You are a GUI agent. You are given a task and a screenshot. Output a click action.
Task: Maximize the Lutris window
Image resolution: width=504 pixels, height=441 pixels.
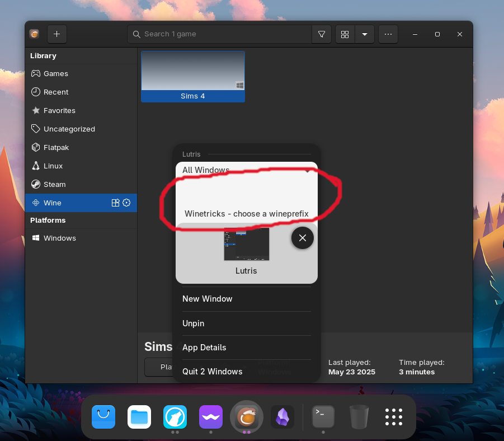pos(437,34)
